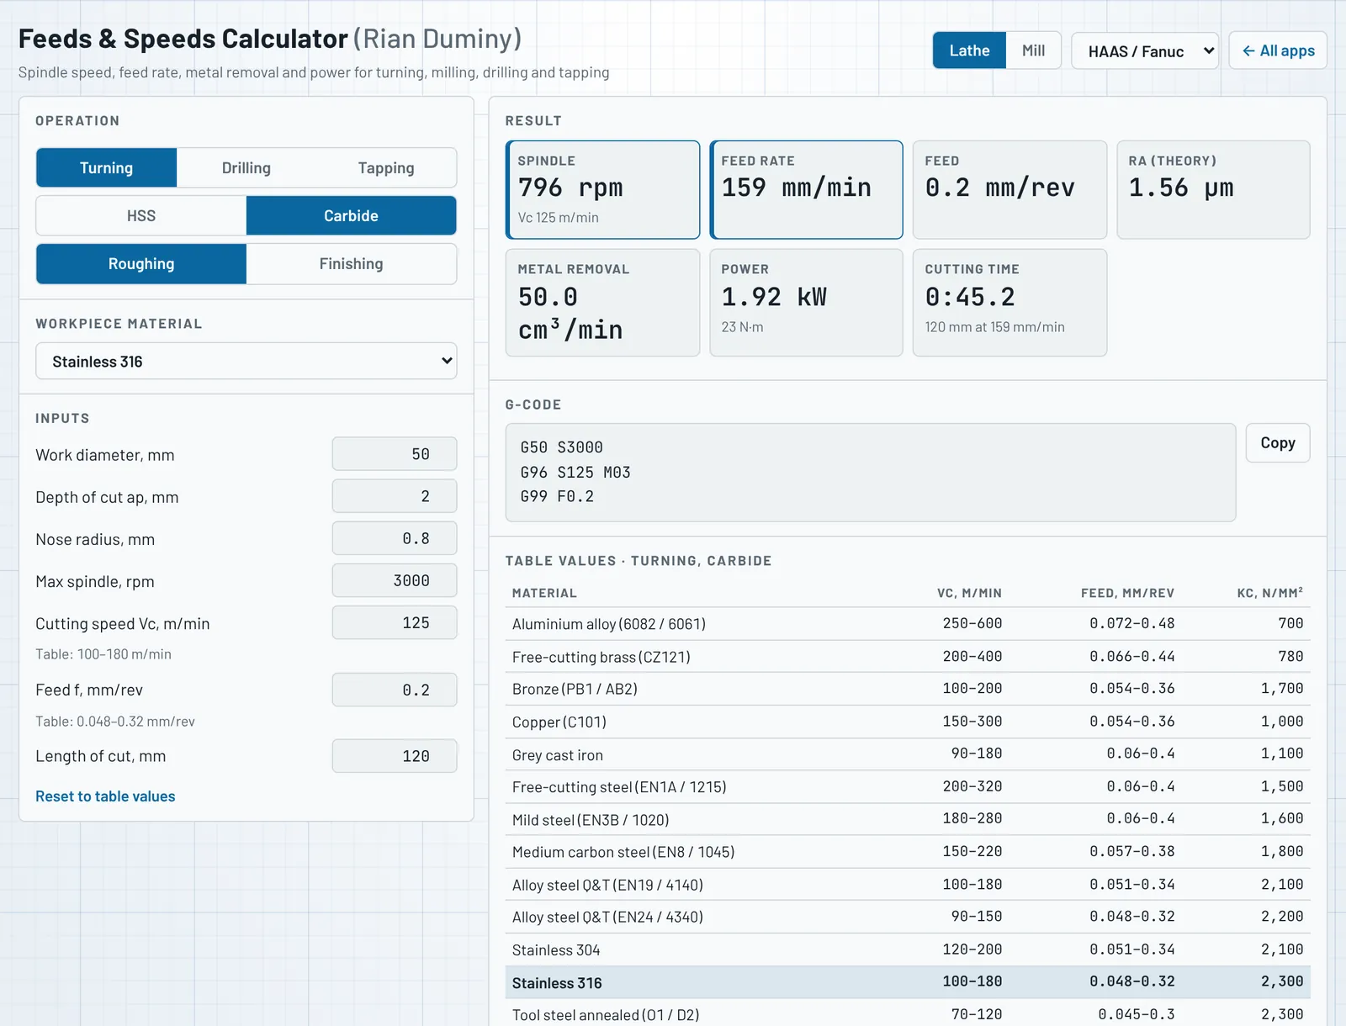
Task: Click the Spindle 796 rpm result card
Action: click(603, 190)
